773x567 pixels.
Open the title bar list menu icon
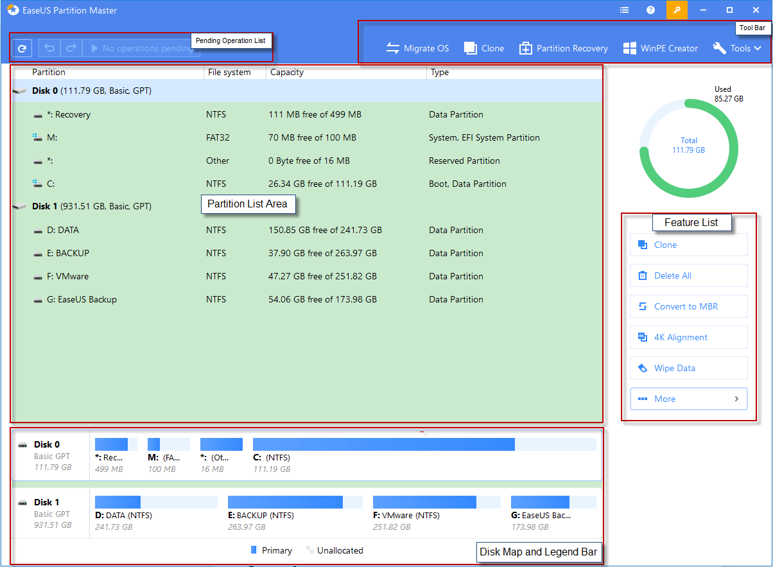[x=624, y=10]
